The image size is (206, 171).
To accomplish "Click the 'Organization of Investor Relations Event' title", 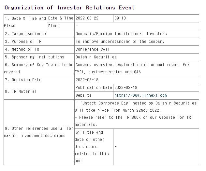I will pyautogui.click(x=69, y=7).
